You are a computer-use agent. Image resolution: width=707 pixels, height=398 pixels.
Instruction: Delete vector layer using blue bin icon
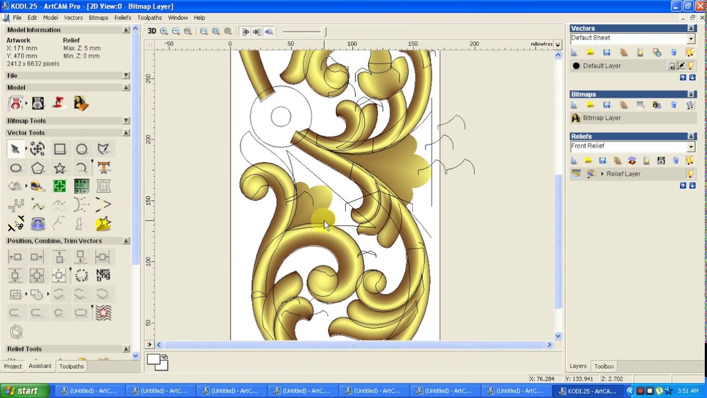tap(673, 53)
